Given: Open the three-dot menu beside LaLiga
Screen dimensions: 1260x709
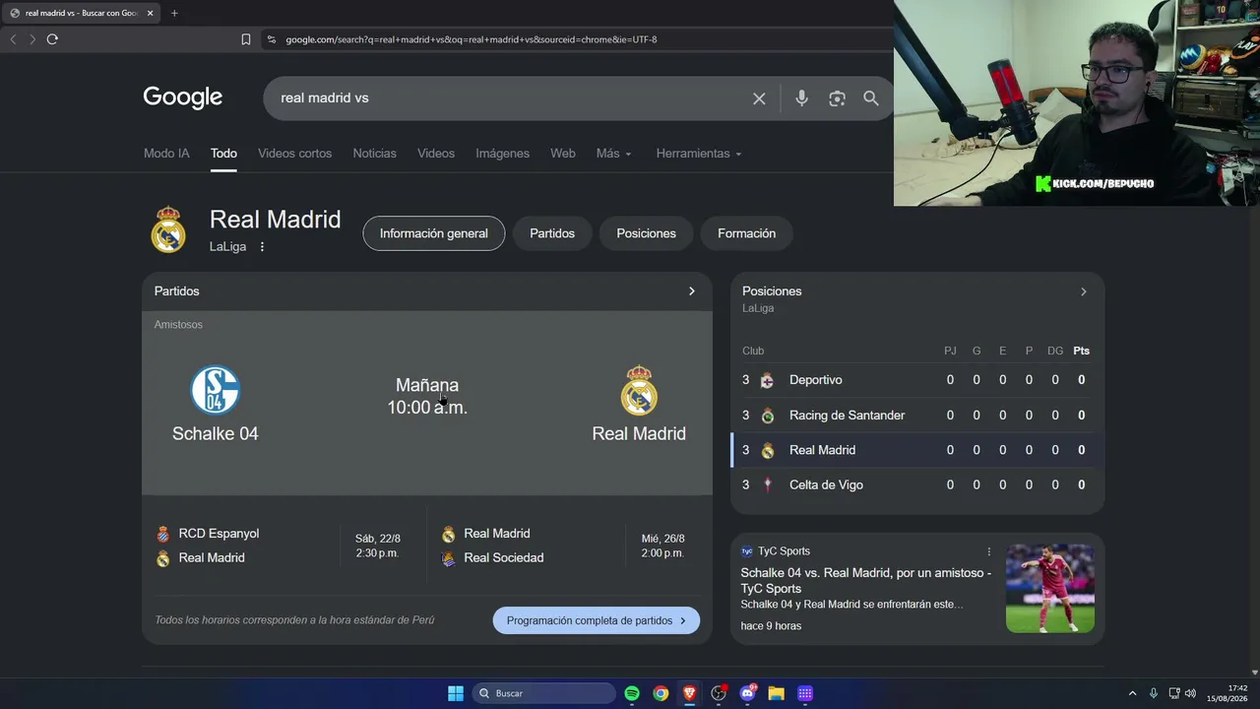Looking at the screenshot, I should (262, 247).
